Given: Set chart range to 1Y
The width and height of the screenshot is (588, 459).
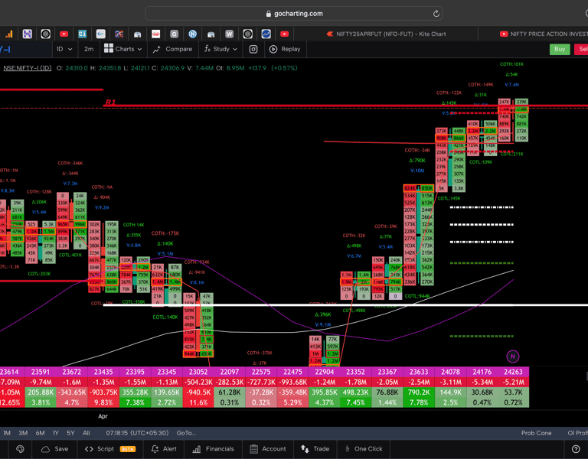Looking at the screenshot, I should (55, 433).
